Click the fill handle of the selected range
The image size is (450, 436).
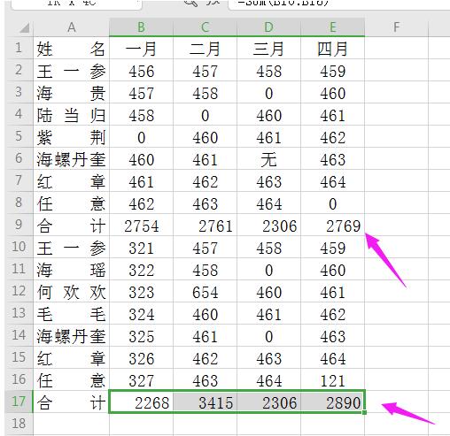(364, 412)
